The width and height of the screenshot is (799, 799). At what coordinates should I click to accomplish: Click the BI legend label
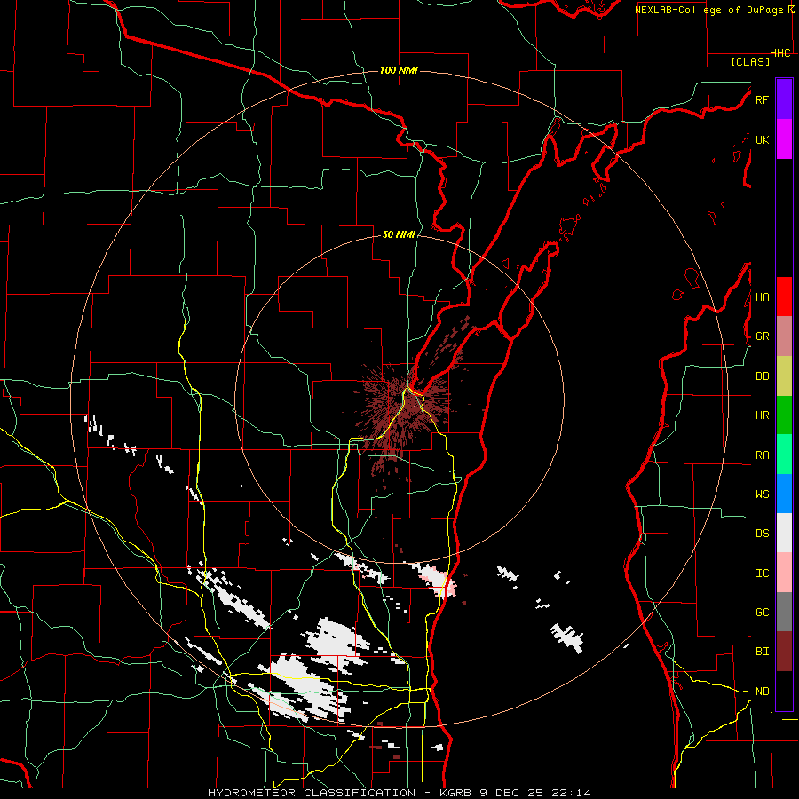tap(762, 652)
